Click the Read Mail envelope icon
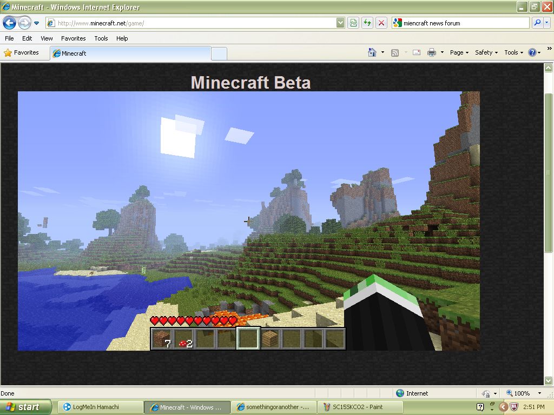Viewport: 554px width, 415px height. pos(417,52)
